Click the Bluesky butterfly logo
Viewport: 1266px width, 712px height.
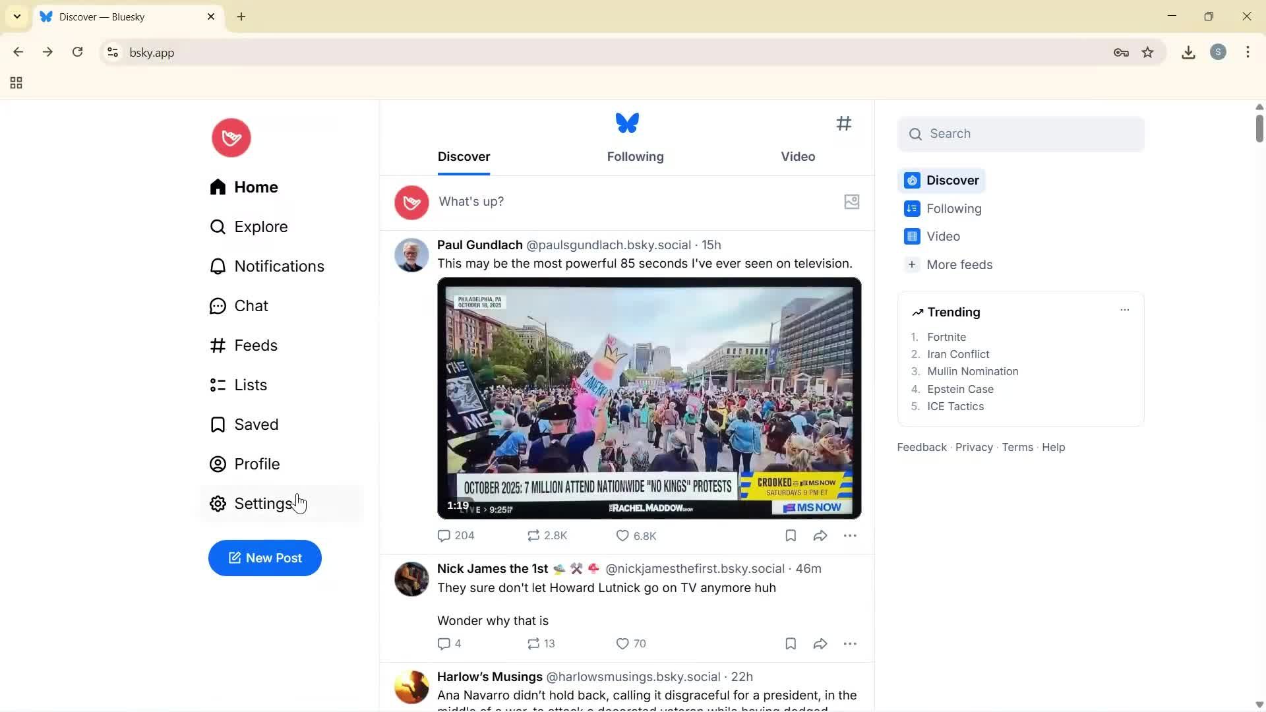pos(626,123)
